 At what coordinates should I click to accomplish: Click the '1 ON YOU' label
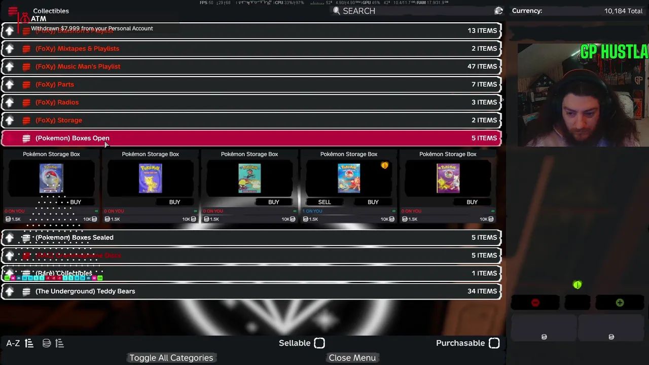pyautogui.click(x=311, y=211)
